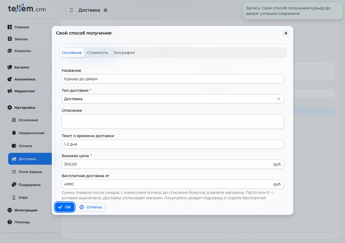Image resolution: width=345 pixels, height=243 pixels.
Task: Click the Основные sliders icon
Action: click(x=14, y=120)
